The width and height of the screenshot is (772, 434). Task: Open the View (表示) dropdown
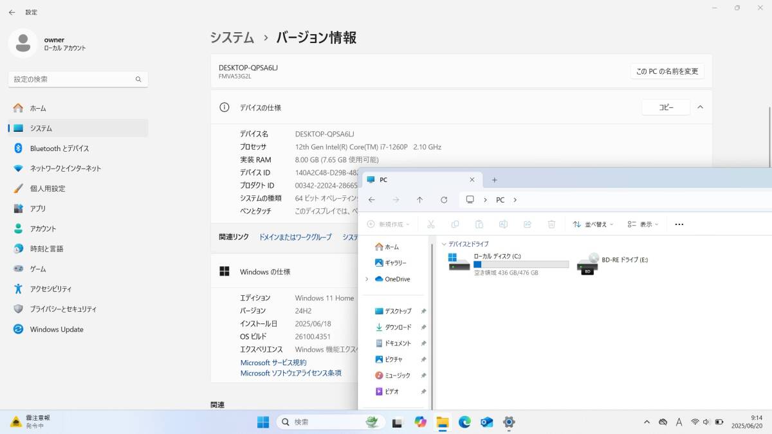643,224
